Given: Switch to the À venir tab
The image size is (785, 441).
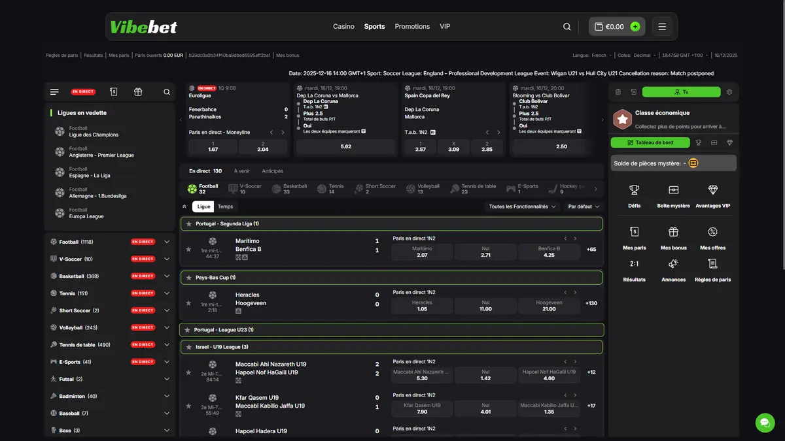Looking at the screenshot, I should [241, 171].
